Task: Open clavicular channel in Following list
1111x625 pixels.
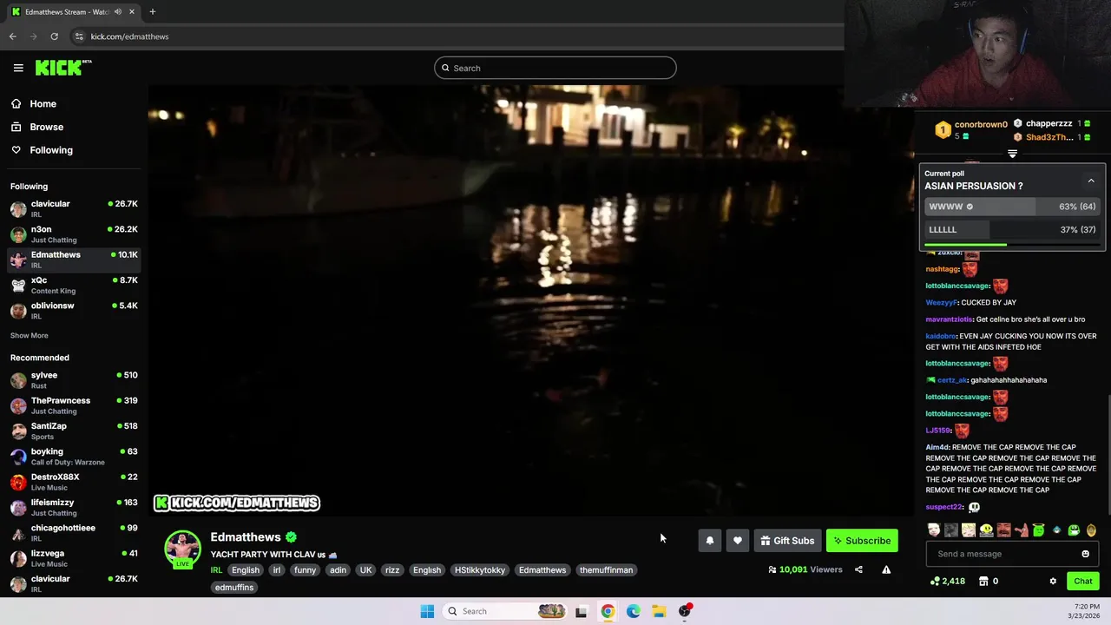Action: point(74,209)
